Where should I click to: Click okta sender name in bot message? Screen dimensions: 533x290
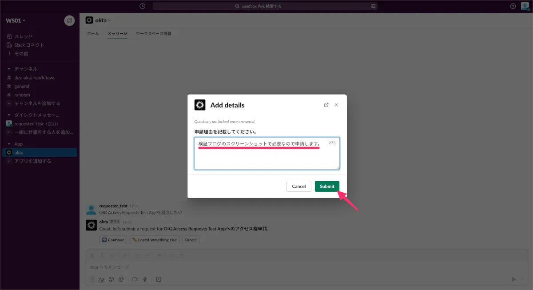(103, 221)
